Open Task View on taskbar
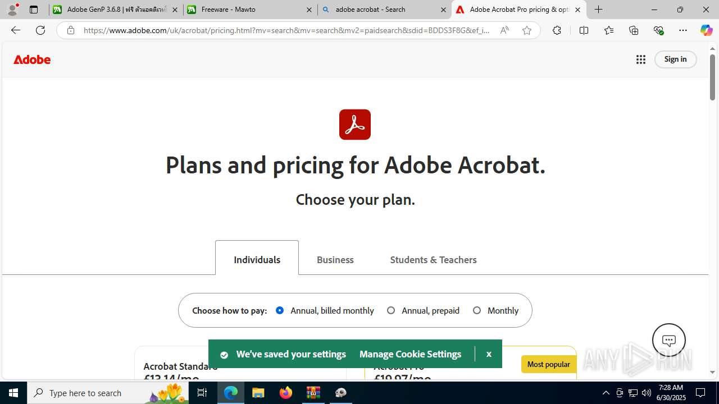Screen dimensions: 719x404 pos(203,393)
